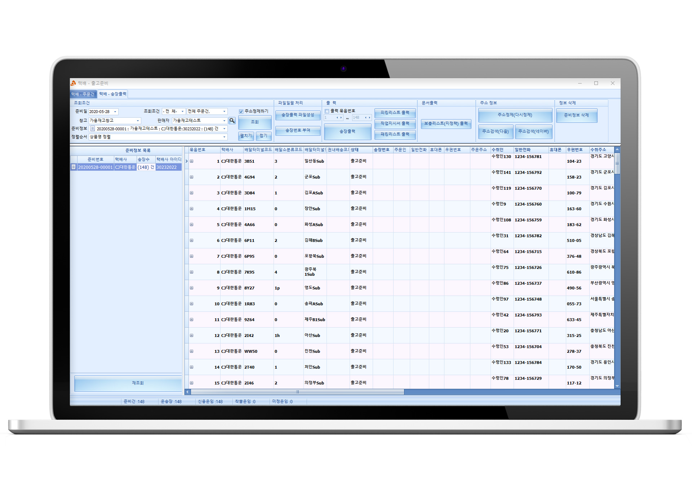The height and width of the screenshot is (486, 692).
Task: Click the app logo icon in title bar
Action: point(74,83)
